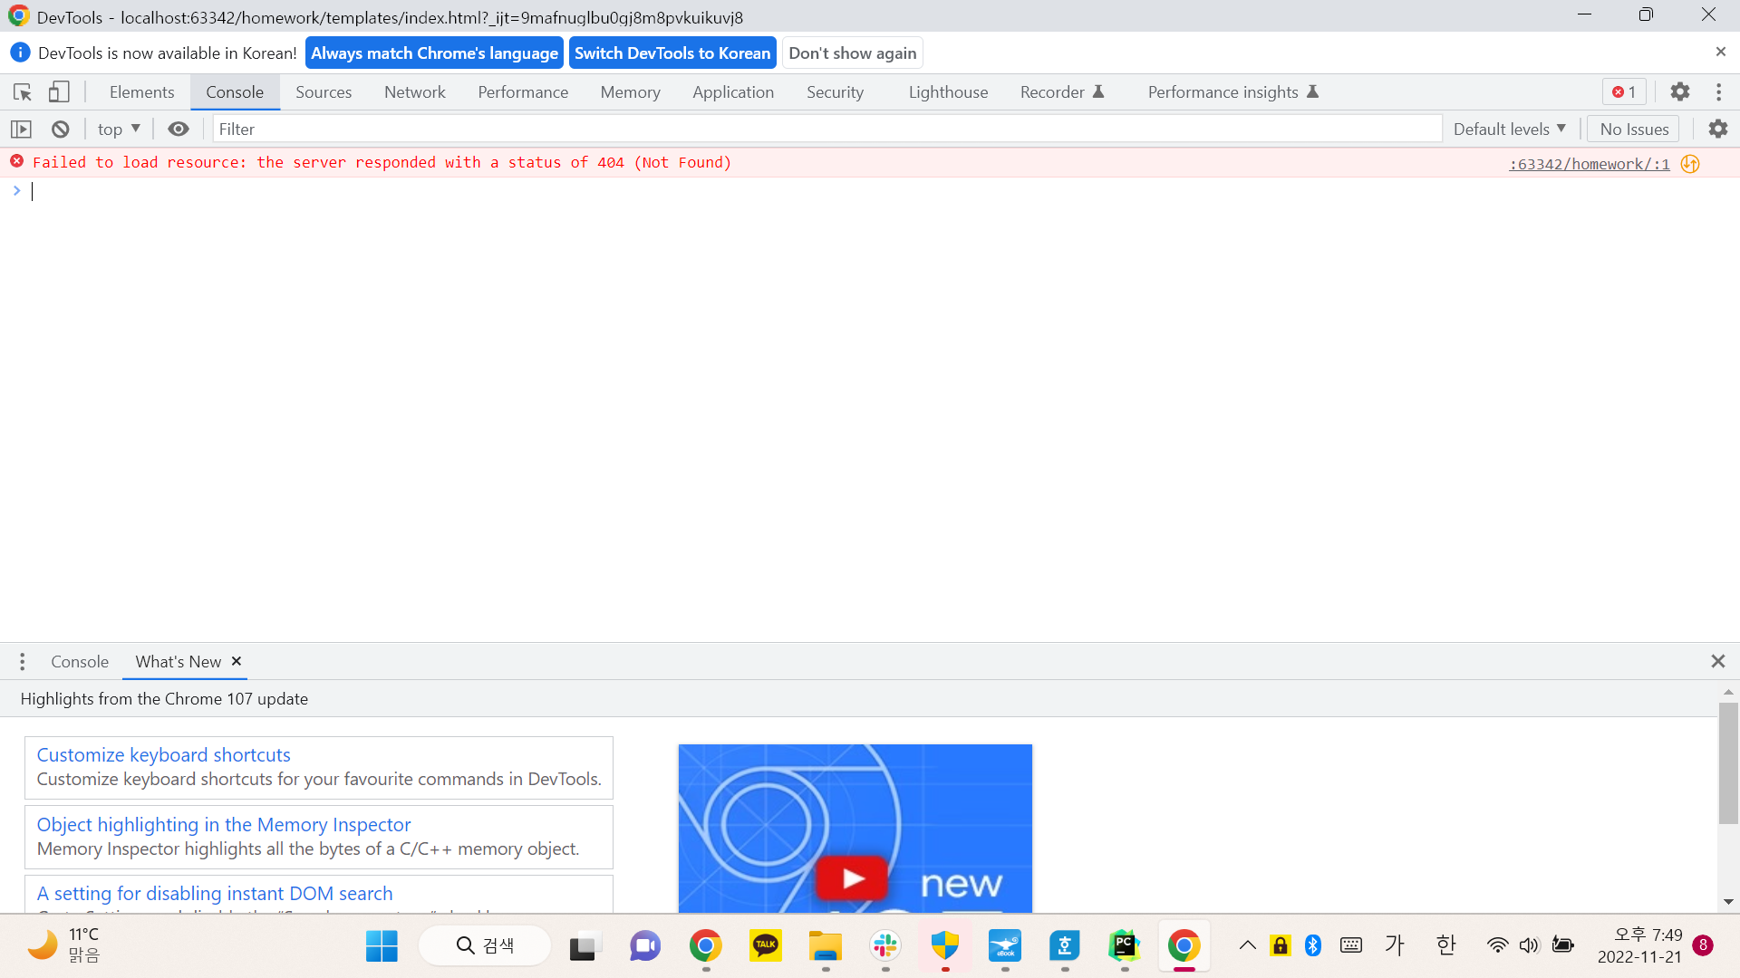1740x978 pixels.
Task: Dismiss the Korean language info bar
Action: coord(1720,53)
